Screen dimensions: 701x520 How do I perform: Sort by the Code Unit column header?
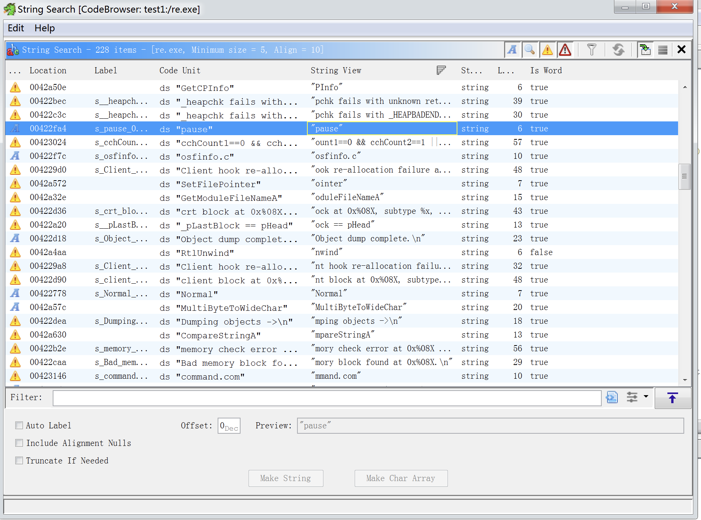(180, 71)
